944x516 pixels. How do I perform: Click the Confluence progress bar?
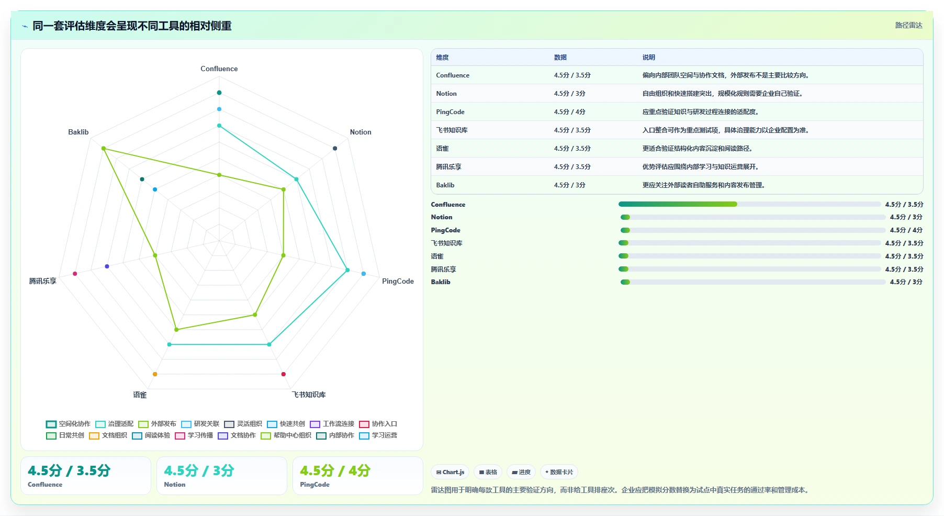point(749,204)
